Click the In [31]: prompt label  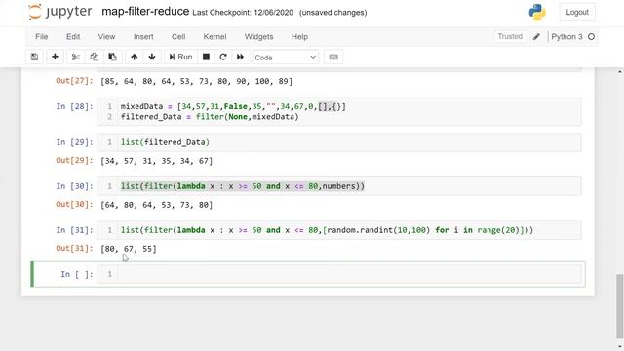coord(74,230)
